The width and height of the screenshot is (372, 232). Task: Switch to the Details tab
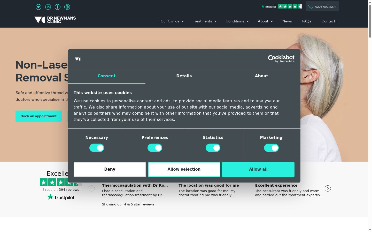184,76
